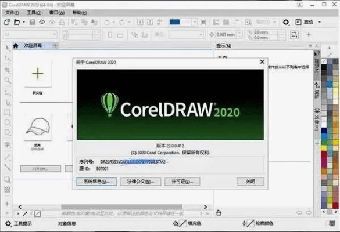Click the plus quick customize icon in property bar
340x232 pixels.
pyautogui.click(x=309, y=35)
